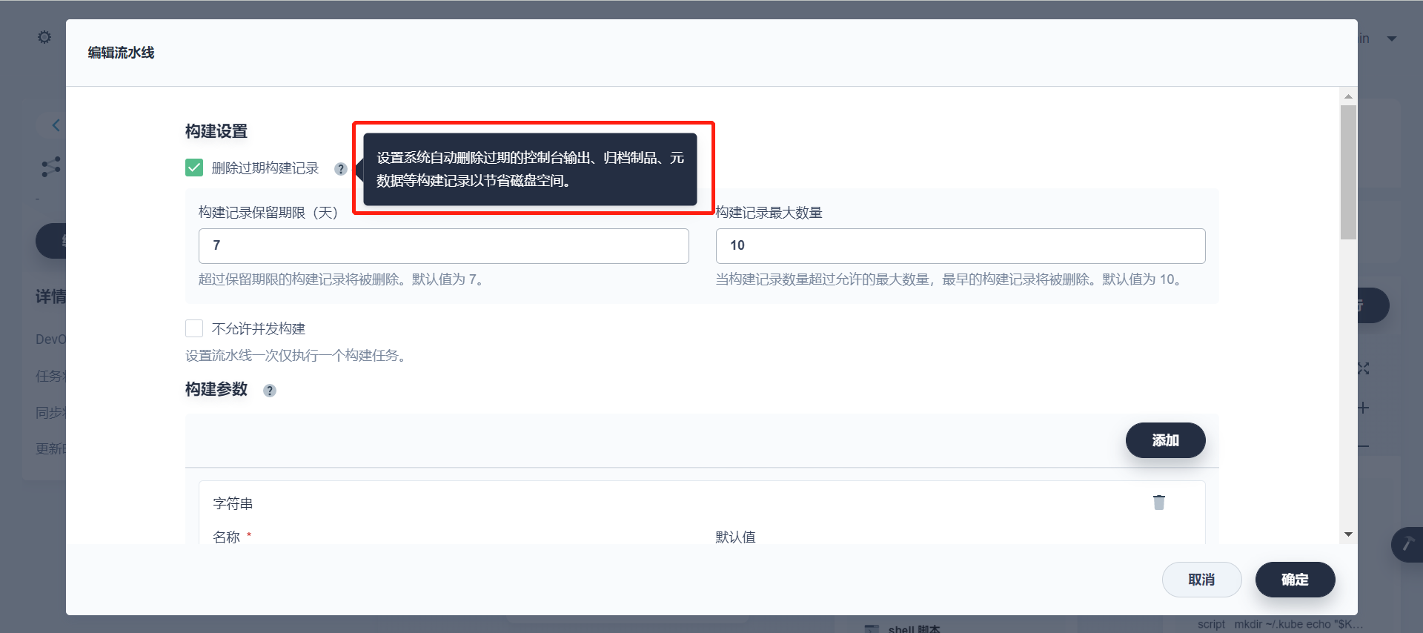Click the zoom-in plus icon in background
Viewport: 1423px width, 633px height.
pyautogui.click(x=1363, y=408)
